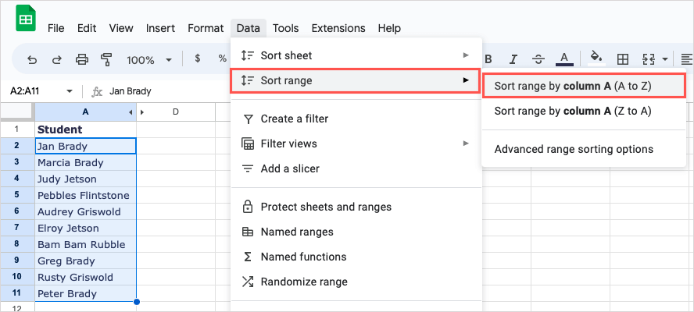The image size is (694, 312).
Task: Open the fill color bucket
Action: point(596,58)
